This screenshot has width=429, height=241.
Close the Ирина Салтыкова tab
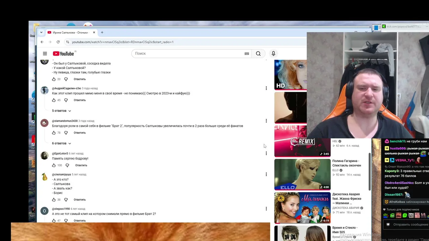94,32
